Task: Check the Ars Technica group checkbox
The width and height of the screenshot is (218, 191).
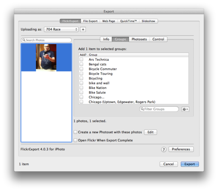Action: point(81,59)
